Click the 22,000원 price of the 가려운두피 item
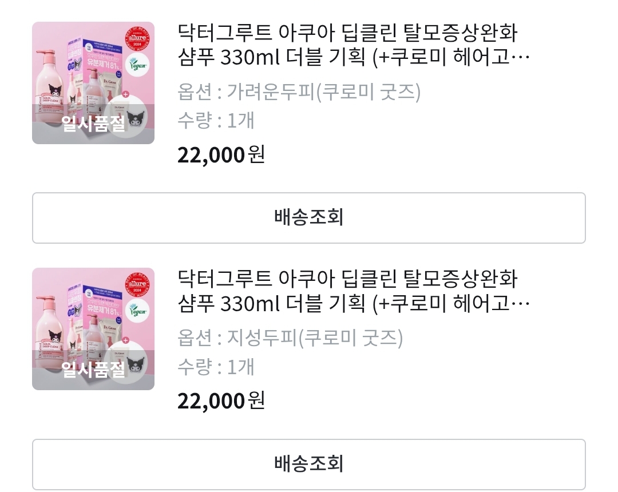This screenshot has height=492, width=618. (x=221, y=155)
